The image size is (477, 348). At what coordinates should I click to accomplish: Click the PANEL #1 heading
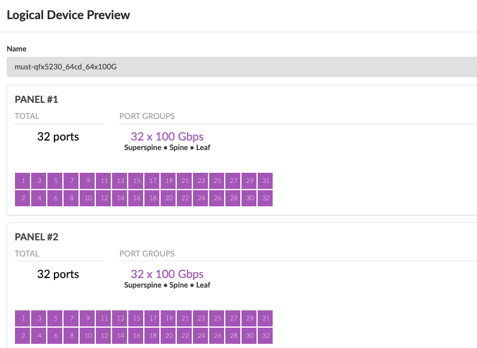click(36, 99)
